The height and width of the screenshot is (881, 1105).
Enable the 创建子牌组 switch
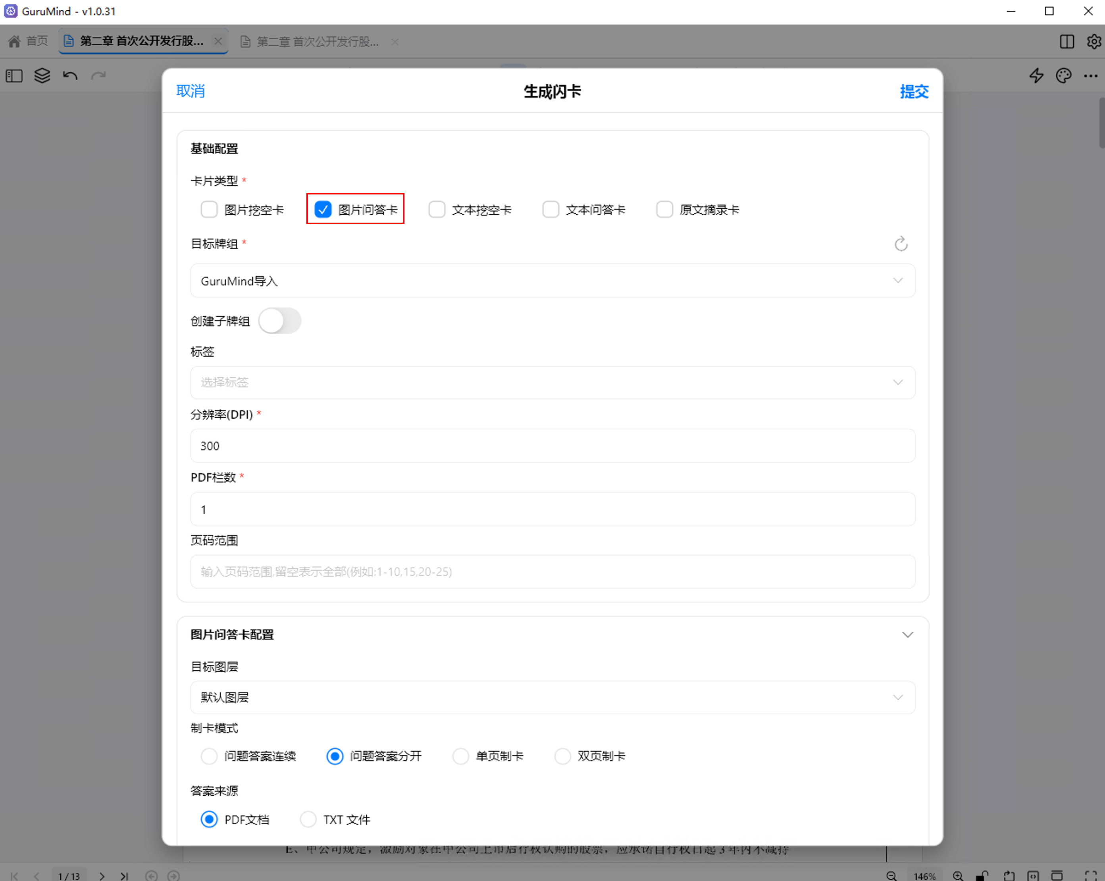pos(280,321)
